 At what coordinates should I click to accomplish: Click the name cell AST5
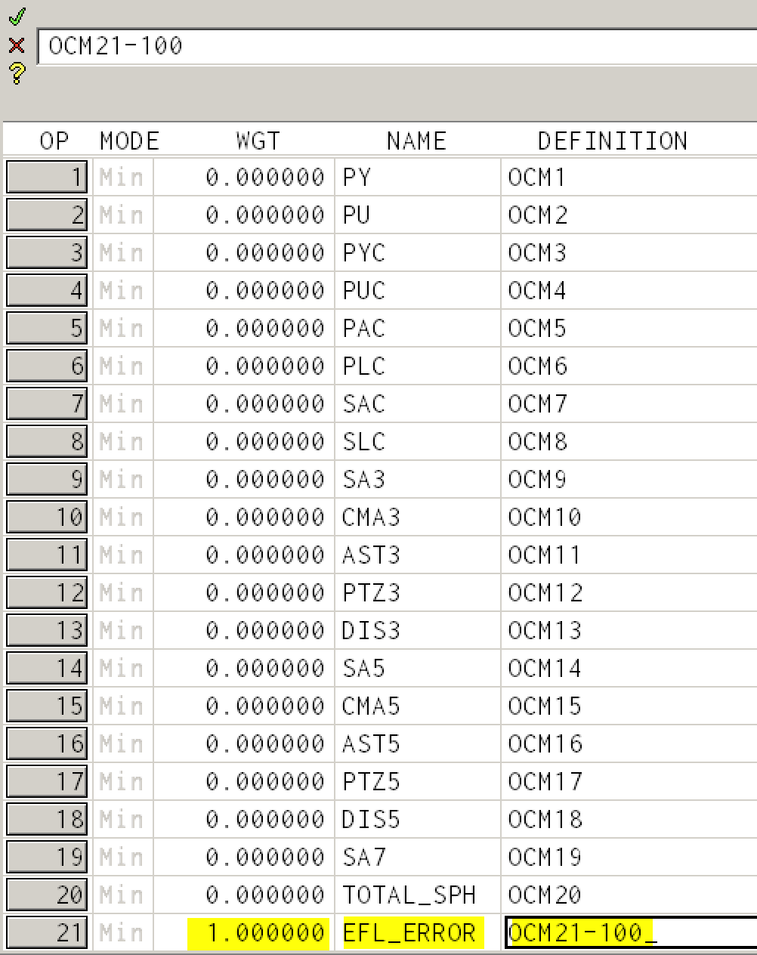click(x=418, y=743)
